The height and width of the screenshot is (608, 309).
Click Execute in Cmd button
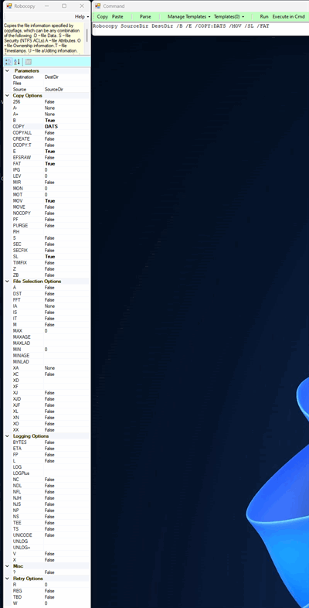(288, 17)
